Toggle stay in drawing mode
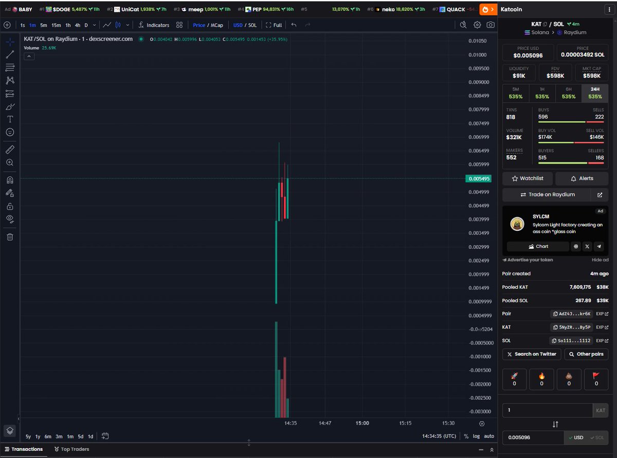Image resolution: width=617 pixels, height=458 pixels. (x=10, y=193)
